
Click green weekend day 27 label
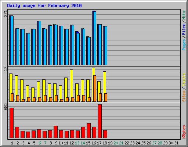tap(155, 143)
